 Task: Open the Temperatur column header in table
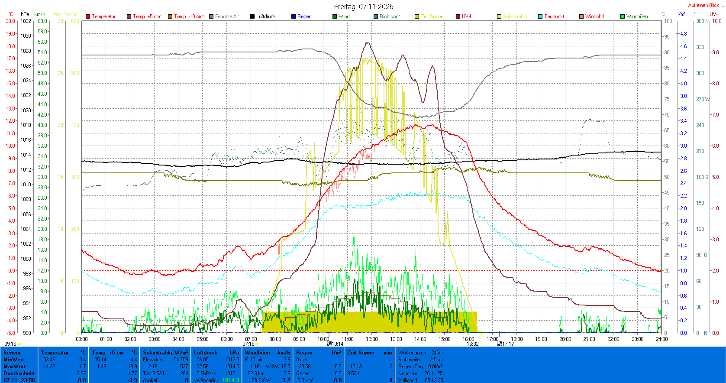tap(55, 353)
